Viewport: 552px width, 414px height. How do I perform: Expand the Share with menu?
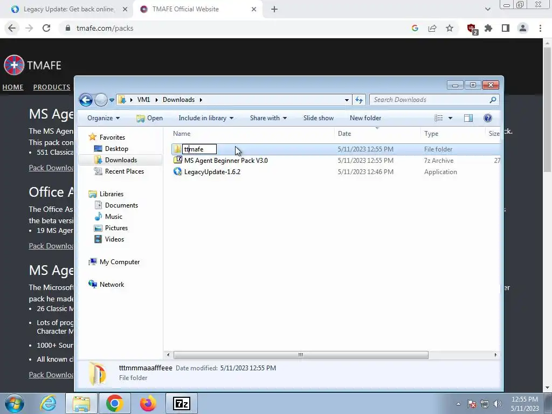268,118
